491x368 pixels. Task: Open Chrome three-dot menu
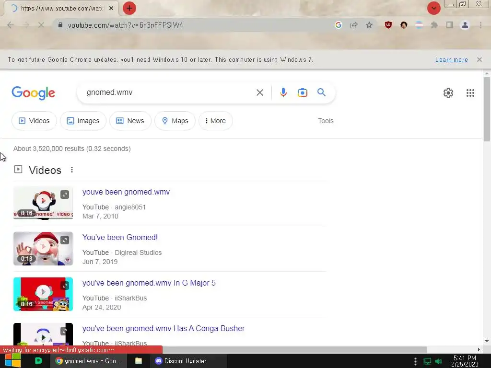point(480,25)
